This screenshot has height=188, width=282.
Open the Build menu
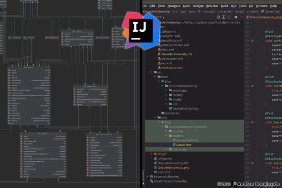pos(224,6)
